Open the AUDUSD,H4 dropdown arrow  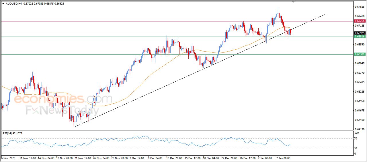[3, 4]
